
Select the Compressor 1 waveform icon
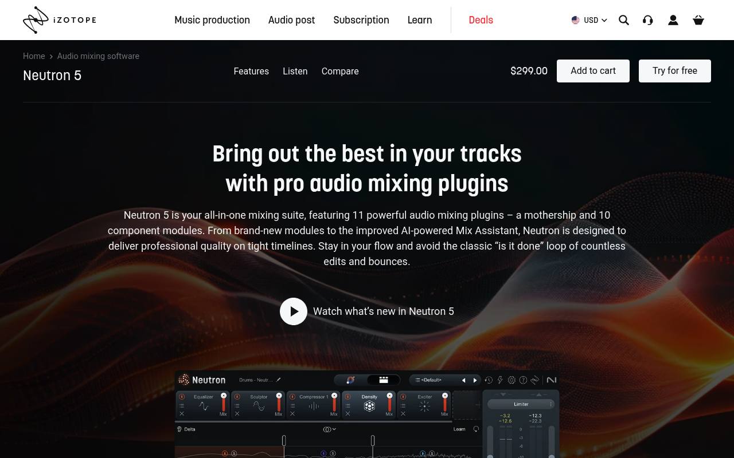(x=314, y=406)
